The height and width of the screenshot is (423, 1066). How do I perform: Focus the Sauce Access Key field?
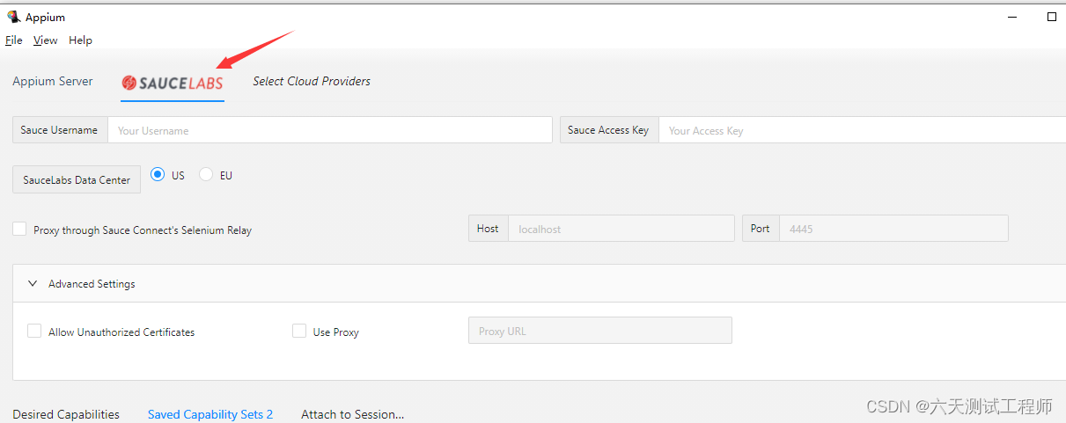point(863,130)
